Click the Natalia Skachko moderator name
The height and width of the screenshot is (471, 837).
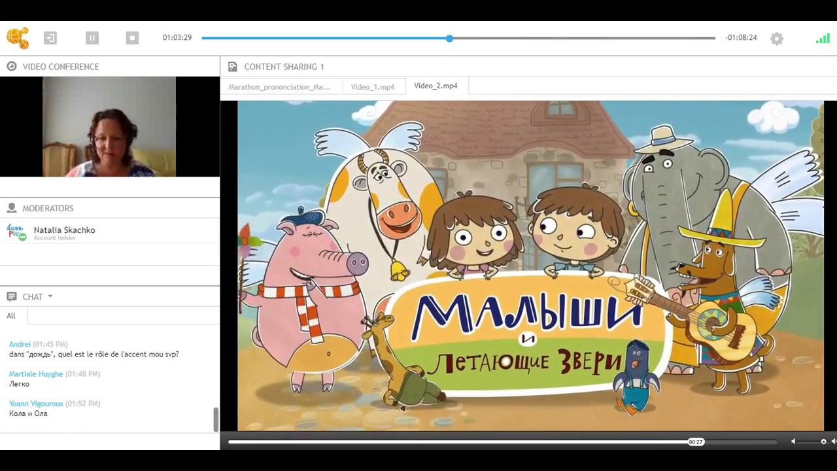coord(65,230)
